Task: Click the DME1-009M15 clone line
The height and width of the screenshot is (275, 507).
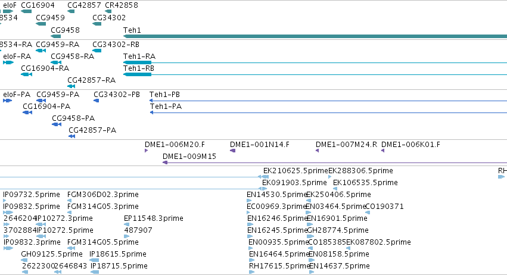Action: (335, 162)
